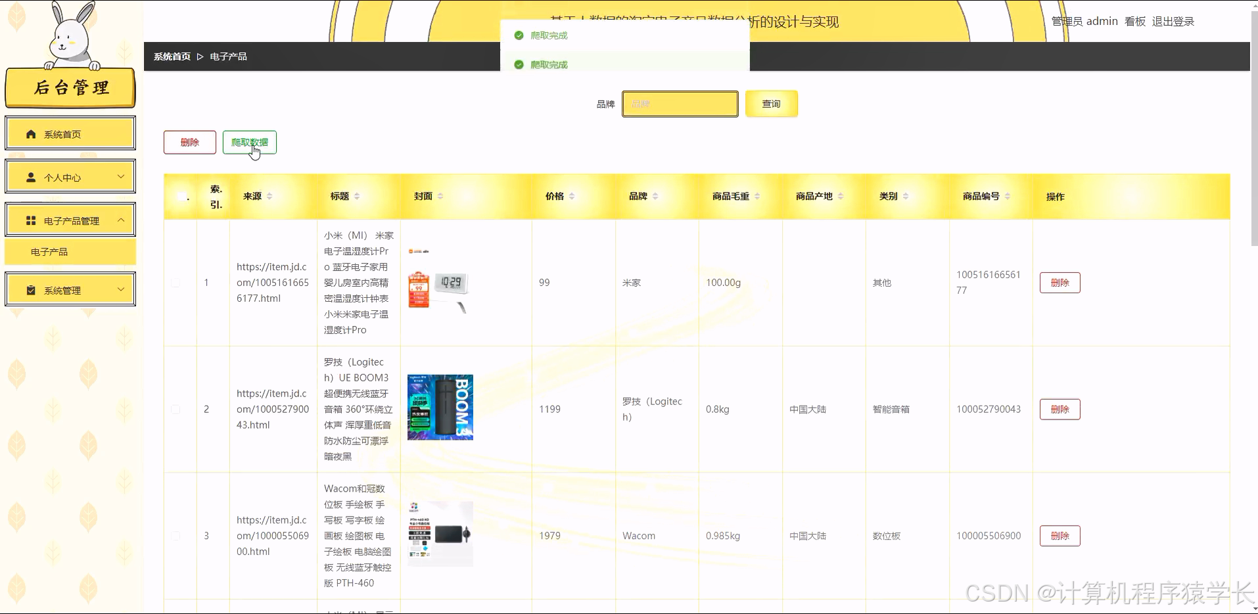This screenshot has width=1258, height=614.
Task: Click the sort arrows on 类别 column
Action: [906, 196]
